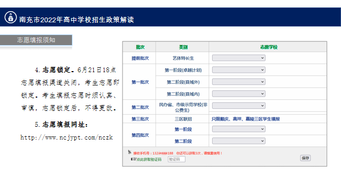Click the 保存 button
Screen dimensions: 341x191
tap(305, 158)
